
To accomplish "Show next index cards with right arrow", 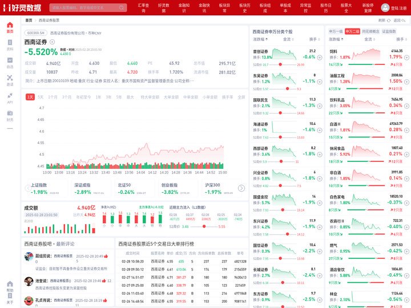I will [x=241, y=188].
